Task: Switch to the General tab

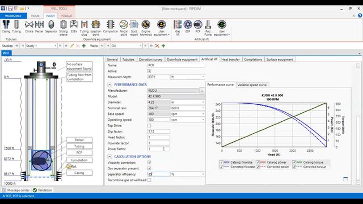Action: [112, 59]
